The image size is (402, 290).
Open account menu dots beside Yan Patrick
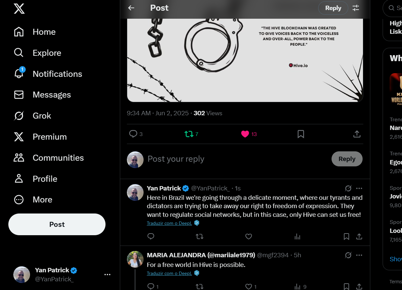(107, 275)
